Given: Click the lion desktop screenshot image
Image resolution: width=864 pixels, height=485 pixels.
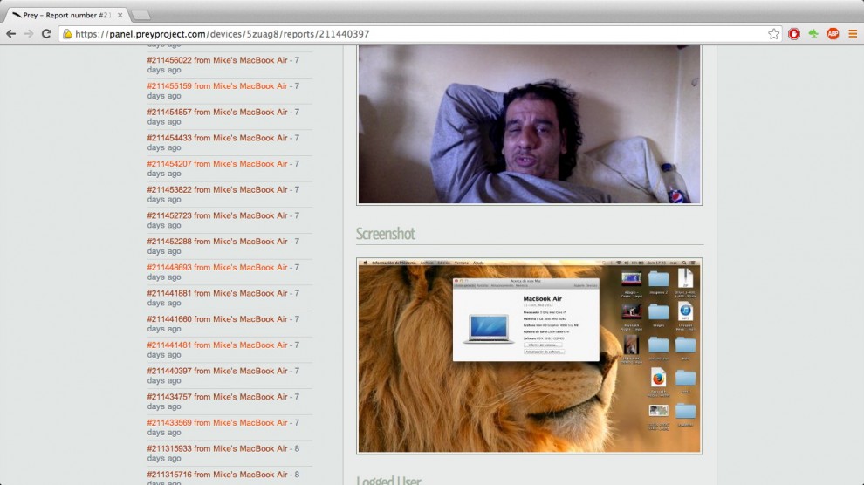Looking at the screenshot, I should [x=529, y=356].
